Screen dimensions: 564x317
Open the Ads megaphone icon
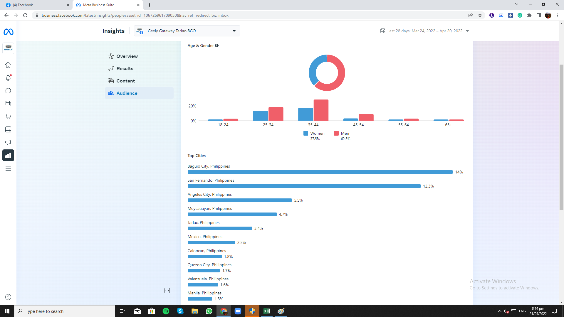coord(8,142)
